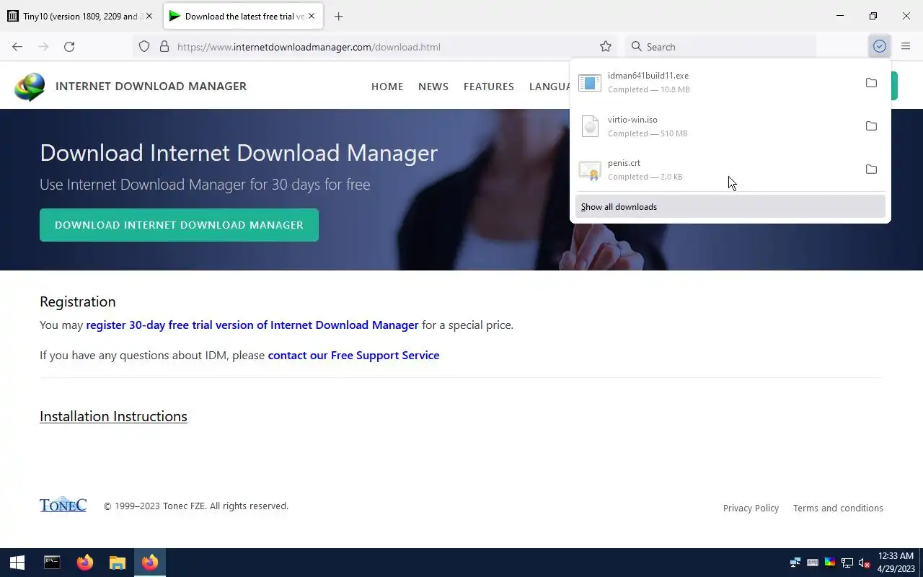Viewport: 923px width, 577px height.
Task: Click the IDM globe logo
Action: pos(30,87)
